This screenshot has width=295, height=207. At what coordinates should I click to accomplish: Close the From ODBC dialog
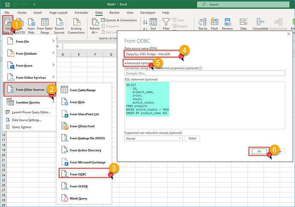coord(289,34)
